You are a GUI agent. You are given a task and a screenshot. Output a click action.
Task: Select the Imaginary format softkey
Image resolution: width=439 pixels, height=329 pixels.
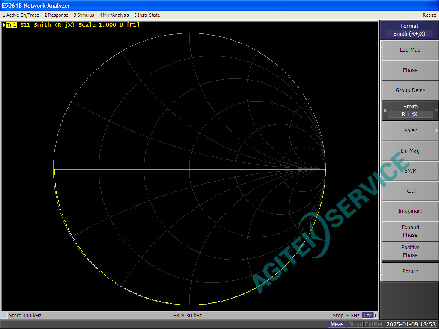coord(410,211)
